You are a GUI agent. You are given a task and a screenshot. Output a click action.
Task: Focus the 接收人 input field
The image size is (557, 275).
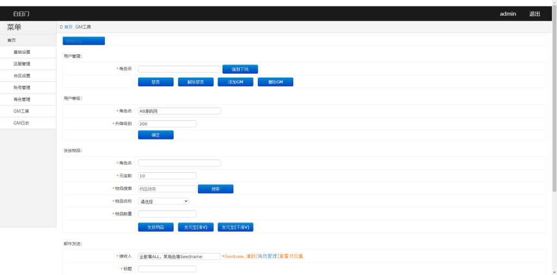(x=180, y=256)
